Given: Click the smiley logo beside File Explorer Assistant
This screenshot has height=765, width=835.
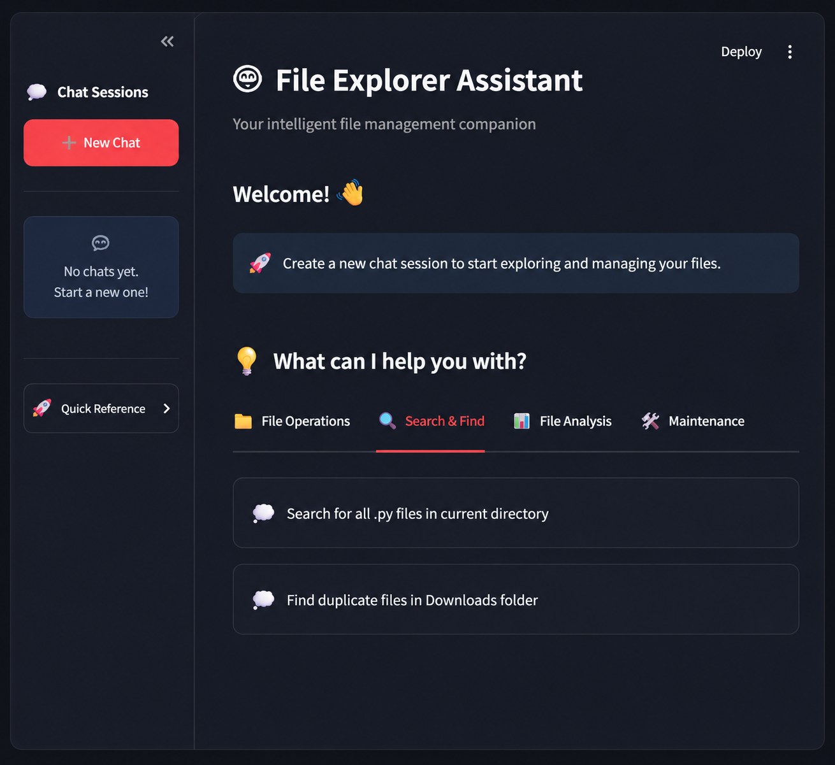Looking at the screenshot, I should (x=248, y=80).
